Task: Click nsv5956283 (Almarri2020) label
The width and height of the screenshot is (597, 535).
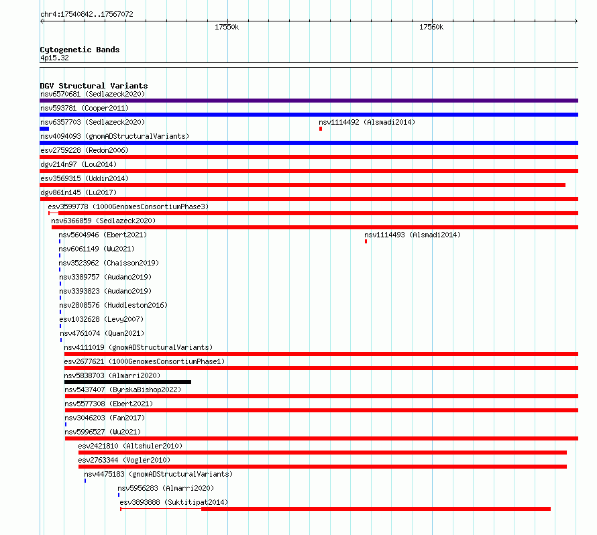Action: coord(166,488)
